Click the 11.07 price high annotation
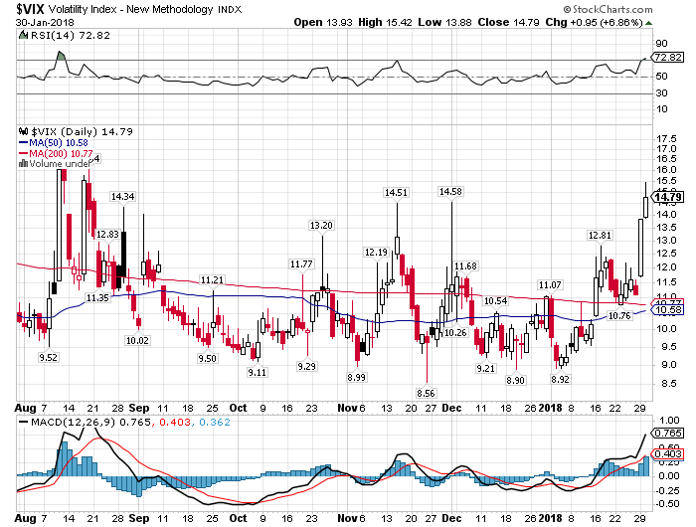This screenshot has width=696, height=527. (x=550, y=285)
